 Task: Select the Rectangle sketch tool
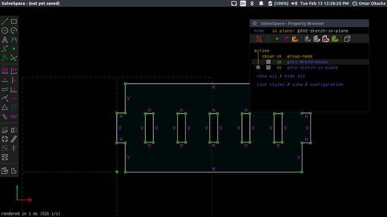14,21
